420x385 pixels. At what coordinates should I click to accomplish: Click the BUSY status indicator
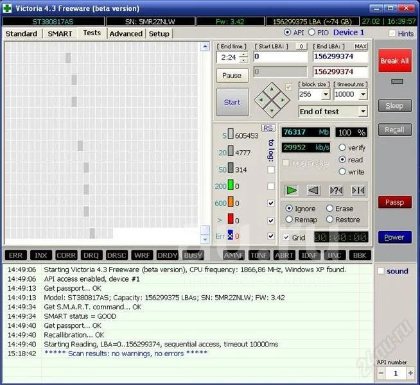(193, 255)
